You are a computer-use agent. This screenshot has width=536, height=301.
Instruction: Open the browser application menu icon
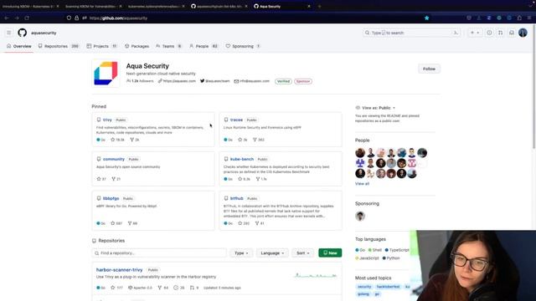pos(529,18)
